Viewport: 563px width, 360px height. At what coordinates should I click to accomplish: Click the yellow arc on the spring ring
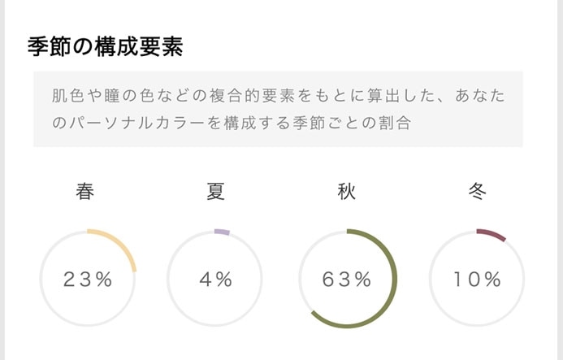click(120, 242)
